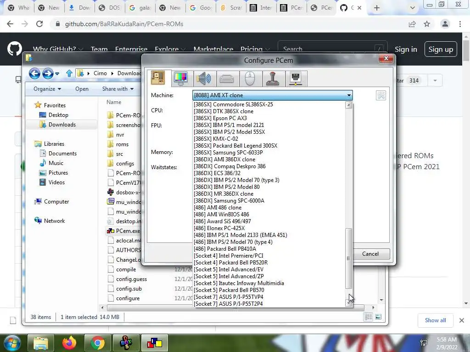Open the Drives tab with disk icon
Viewport: 470px width, 352px height.
click(227, 78)
